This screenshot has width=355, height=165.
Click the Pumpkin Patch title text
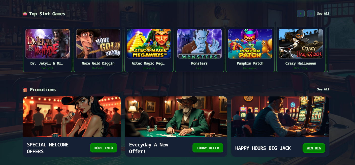[250, 63]
